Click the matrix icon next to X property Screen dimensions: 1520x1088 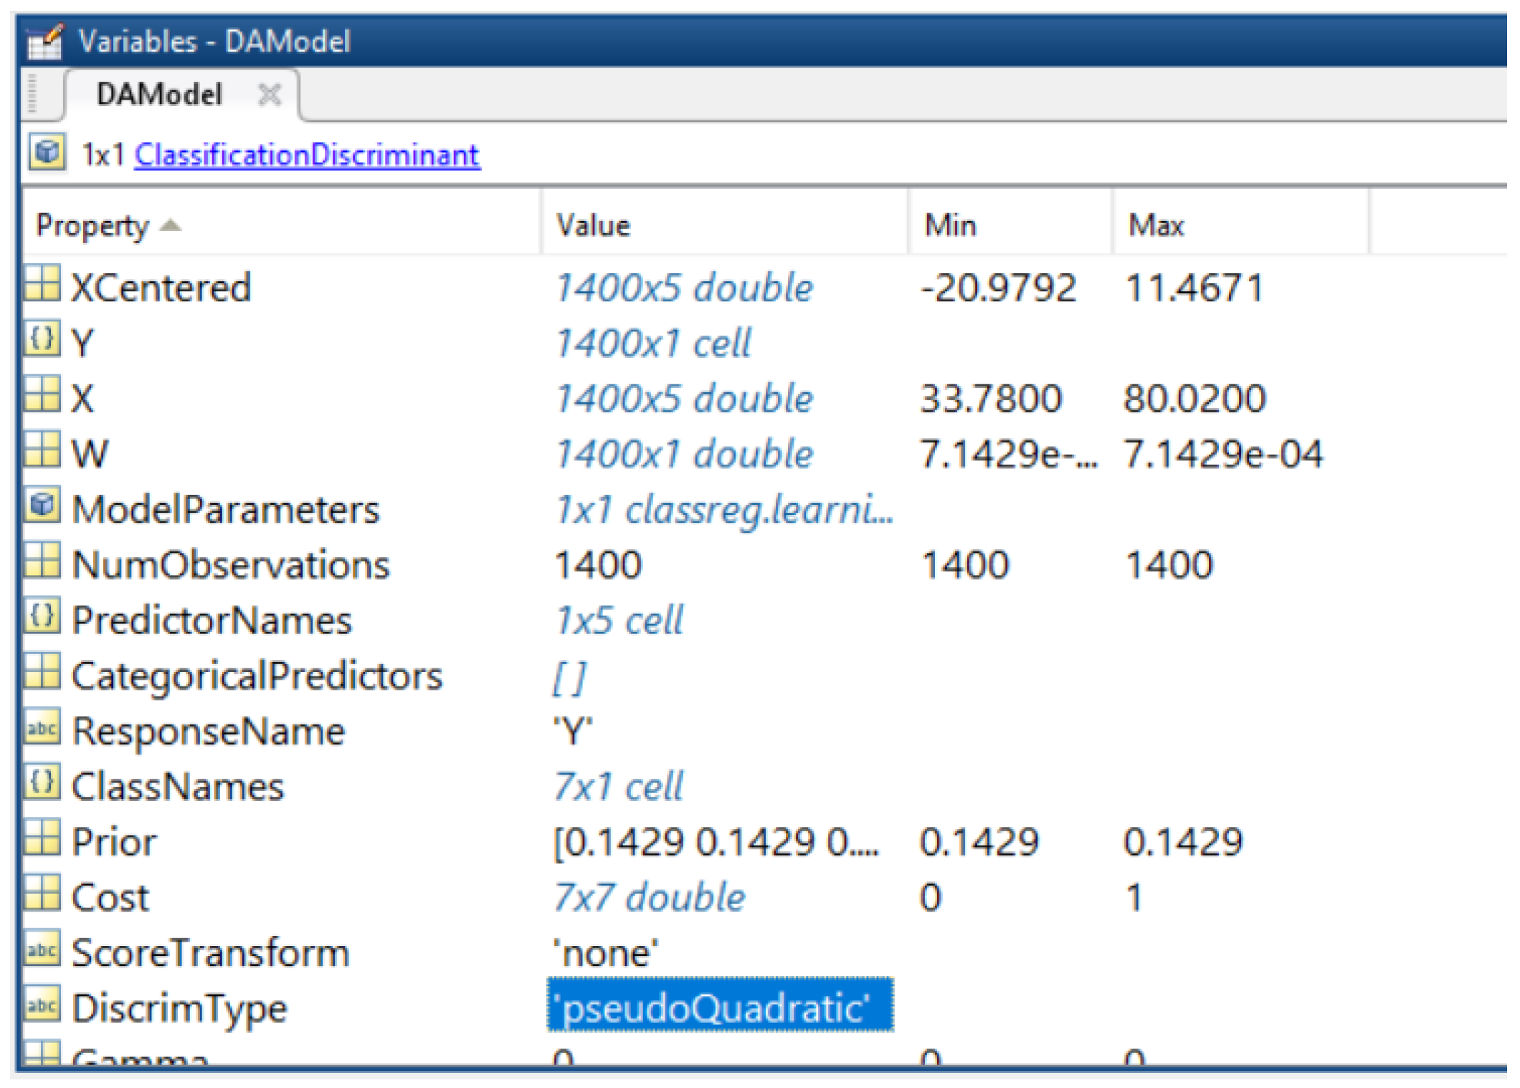42,394
